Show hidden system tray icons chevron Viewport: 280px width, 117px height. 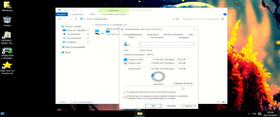(x=249, y=114)
